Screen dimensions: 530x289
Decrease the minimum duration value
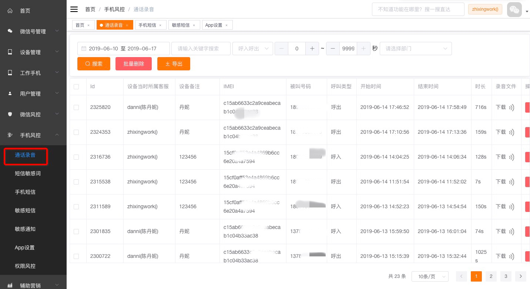pos(282,49)
